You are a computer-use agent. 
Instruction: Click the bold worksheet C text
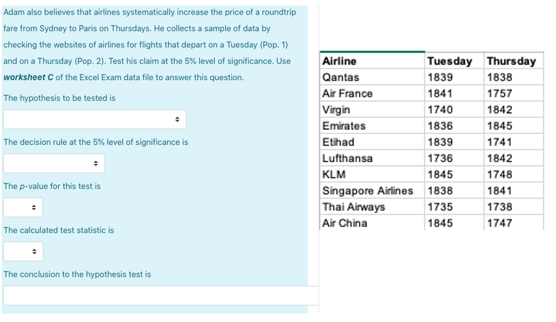28,77
